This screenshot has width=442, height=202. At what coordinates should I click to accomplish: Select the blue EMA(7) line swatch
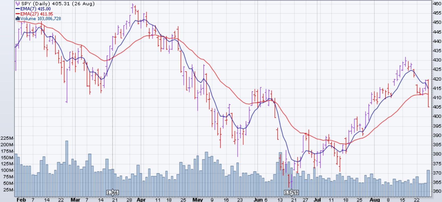pos(18,9)
